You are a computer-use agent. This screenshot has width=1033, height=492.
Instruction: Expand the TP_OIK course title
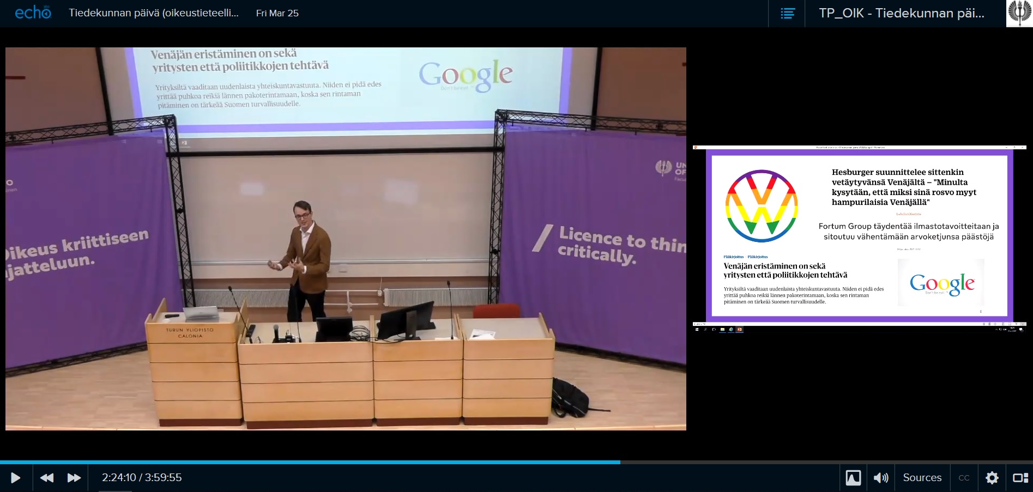point(901,14)
